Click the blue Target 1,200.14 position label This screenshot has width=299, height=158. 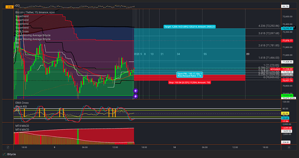(x=189, y=27)
